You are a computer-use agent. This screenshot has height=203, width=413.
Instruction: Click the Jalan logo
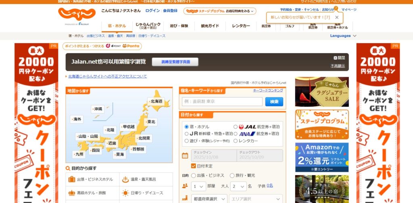[x=77, y=14]
